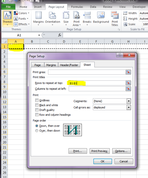The image size is (148, 178).
Task: Select Over, then down radio button
Action: (x=37, y=131)
